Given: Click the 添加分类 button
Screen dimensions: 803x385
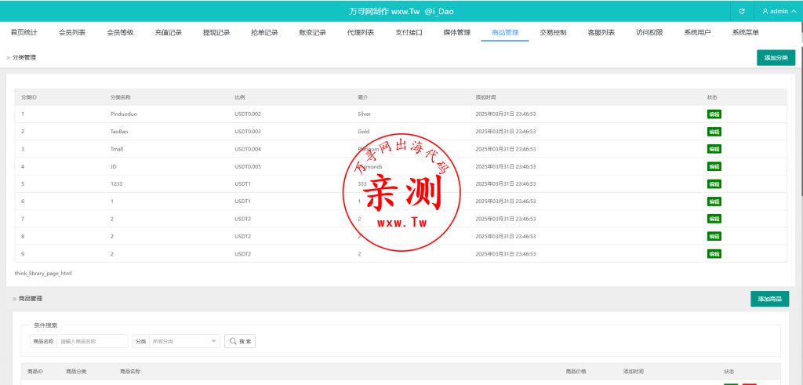Looking at the screenshot, I should [x=776, y=58].
